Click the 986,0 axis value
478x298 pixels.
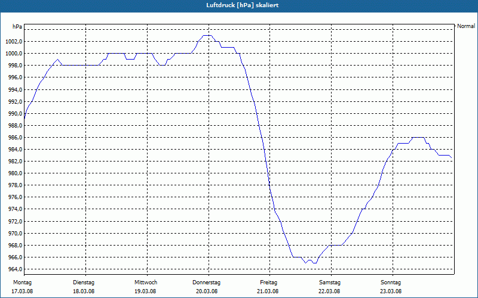point(15,138)
